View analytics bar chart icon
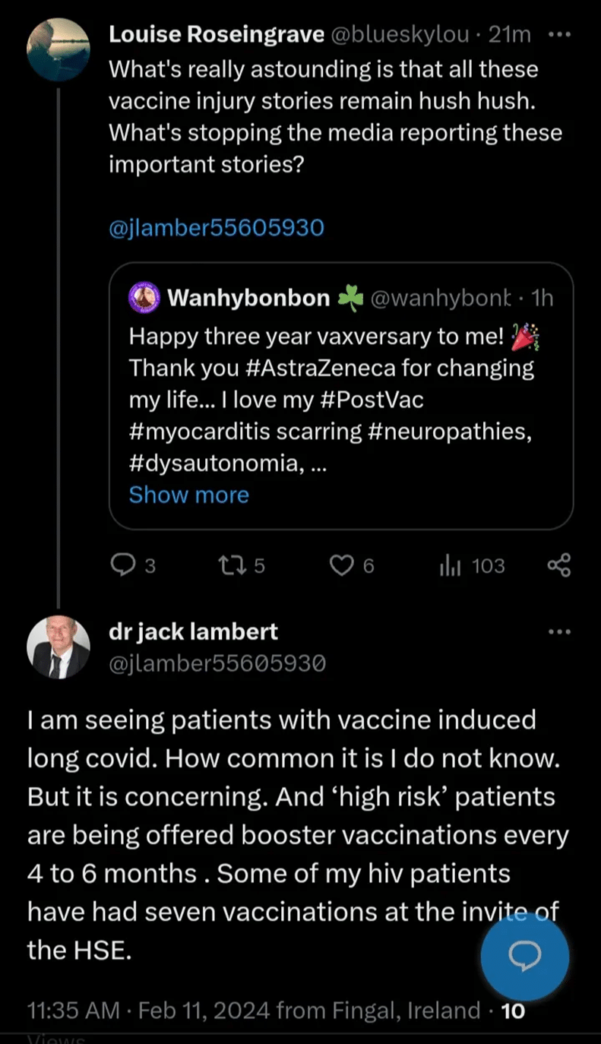The height and width of the screenshot is (1044, 601). [x=451, y=565]
